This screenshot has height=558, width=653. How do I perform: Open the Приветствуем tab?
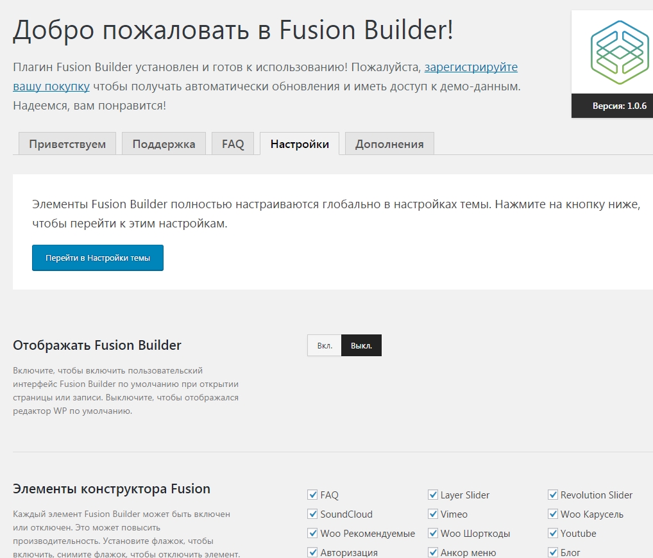[x=67, y=144]
